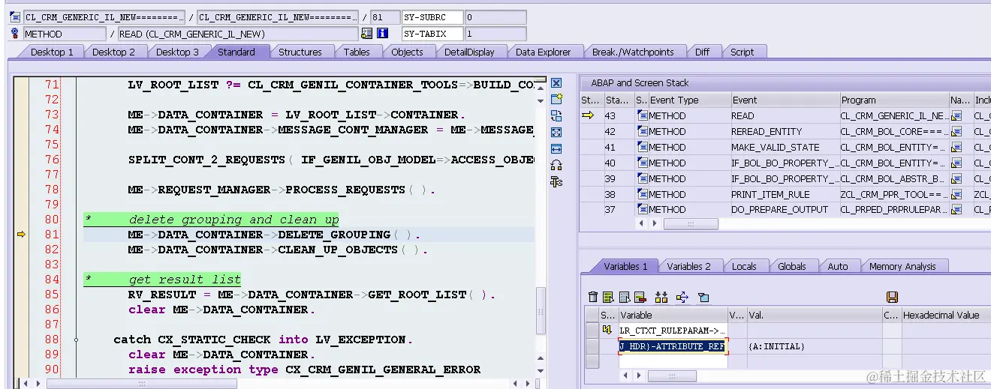Click the stack table horizontal scroll thumb
The width and height of the screenshot is (991, 389).
pos(691,223)
